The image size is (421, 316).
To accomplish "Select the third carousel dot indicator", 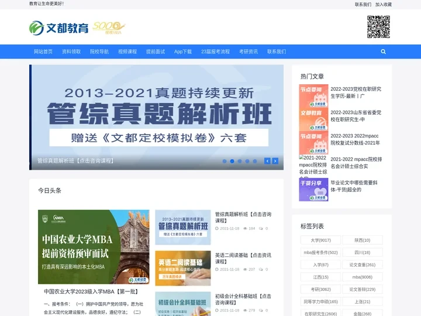I will [x=240, y=162].
